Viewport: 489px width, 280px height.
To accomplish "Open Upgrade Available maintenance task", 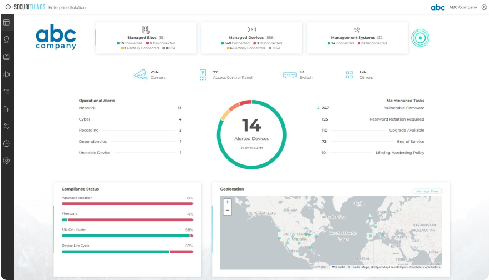I will coord(373,130).
